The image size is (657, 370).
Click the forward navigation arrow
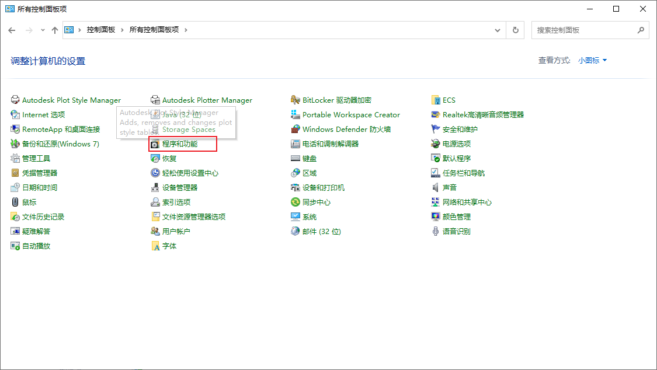[29, 30]
